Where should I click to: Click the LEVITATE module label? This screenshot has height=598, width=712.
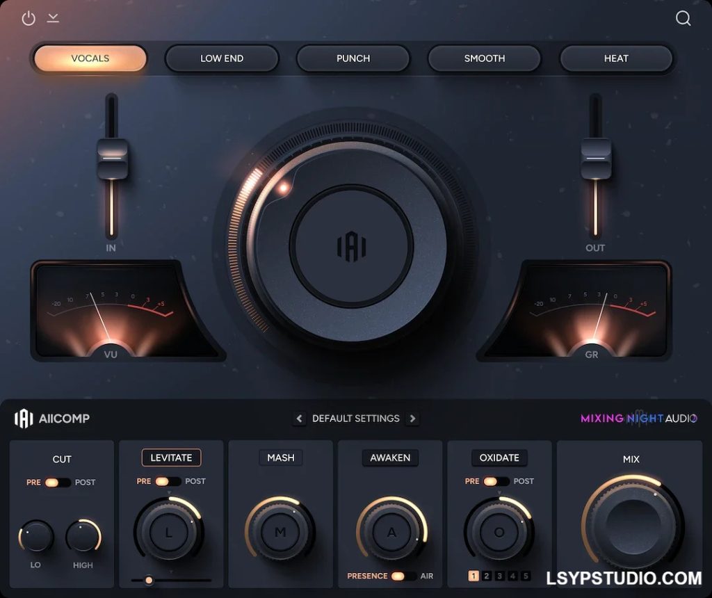(171, 458)
